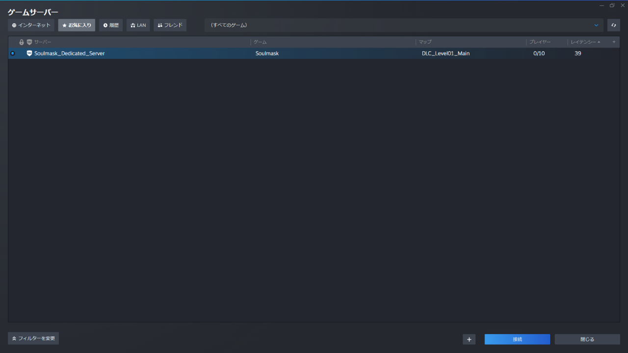Click the DLC_Level01_Main map cell
Screen dimensions: 628x353
click(445, 53)
